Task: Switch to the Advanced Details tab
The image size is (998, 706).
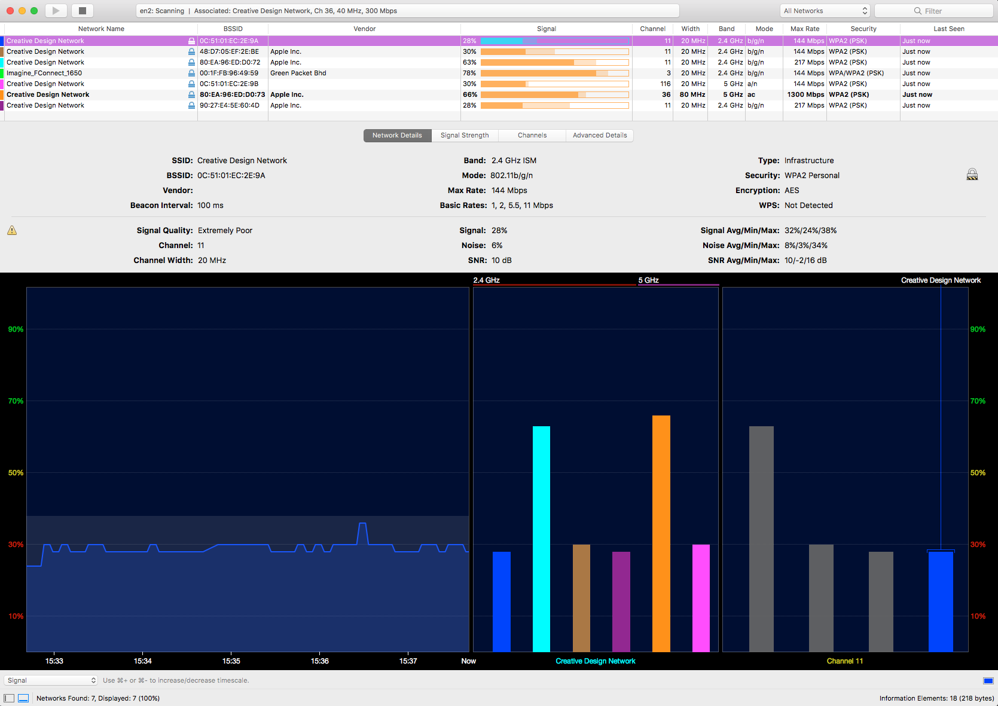Action: coord(600,136)
